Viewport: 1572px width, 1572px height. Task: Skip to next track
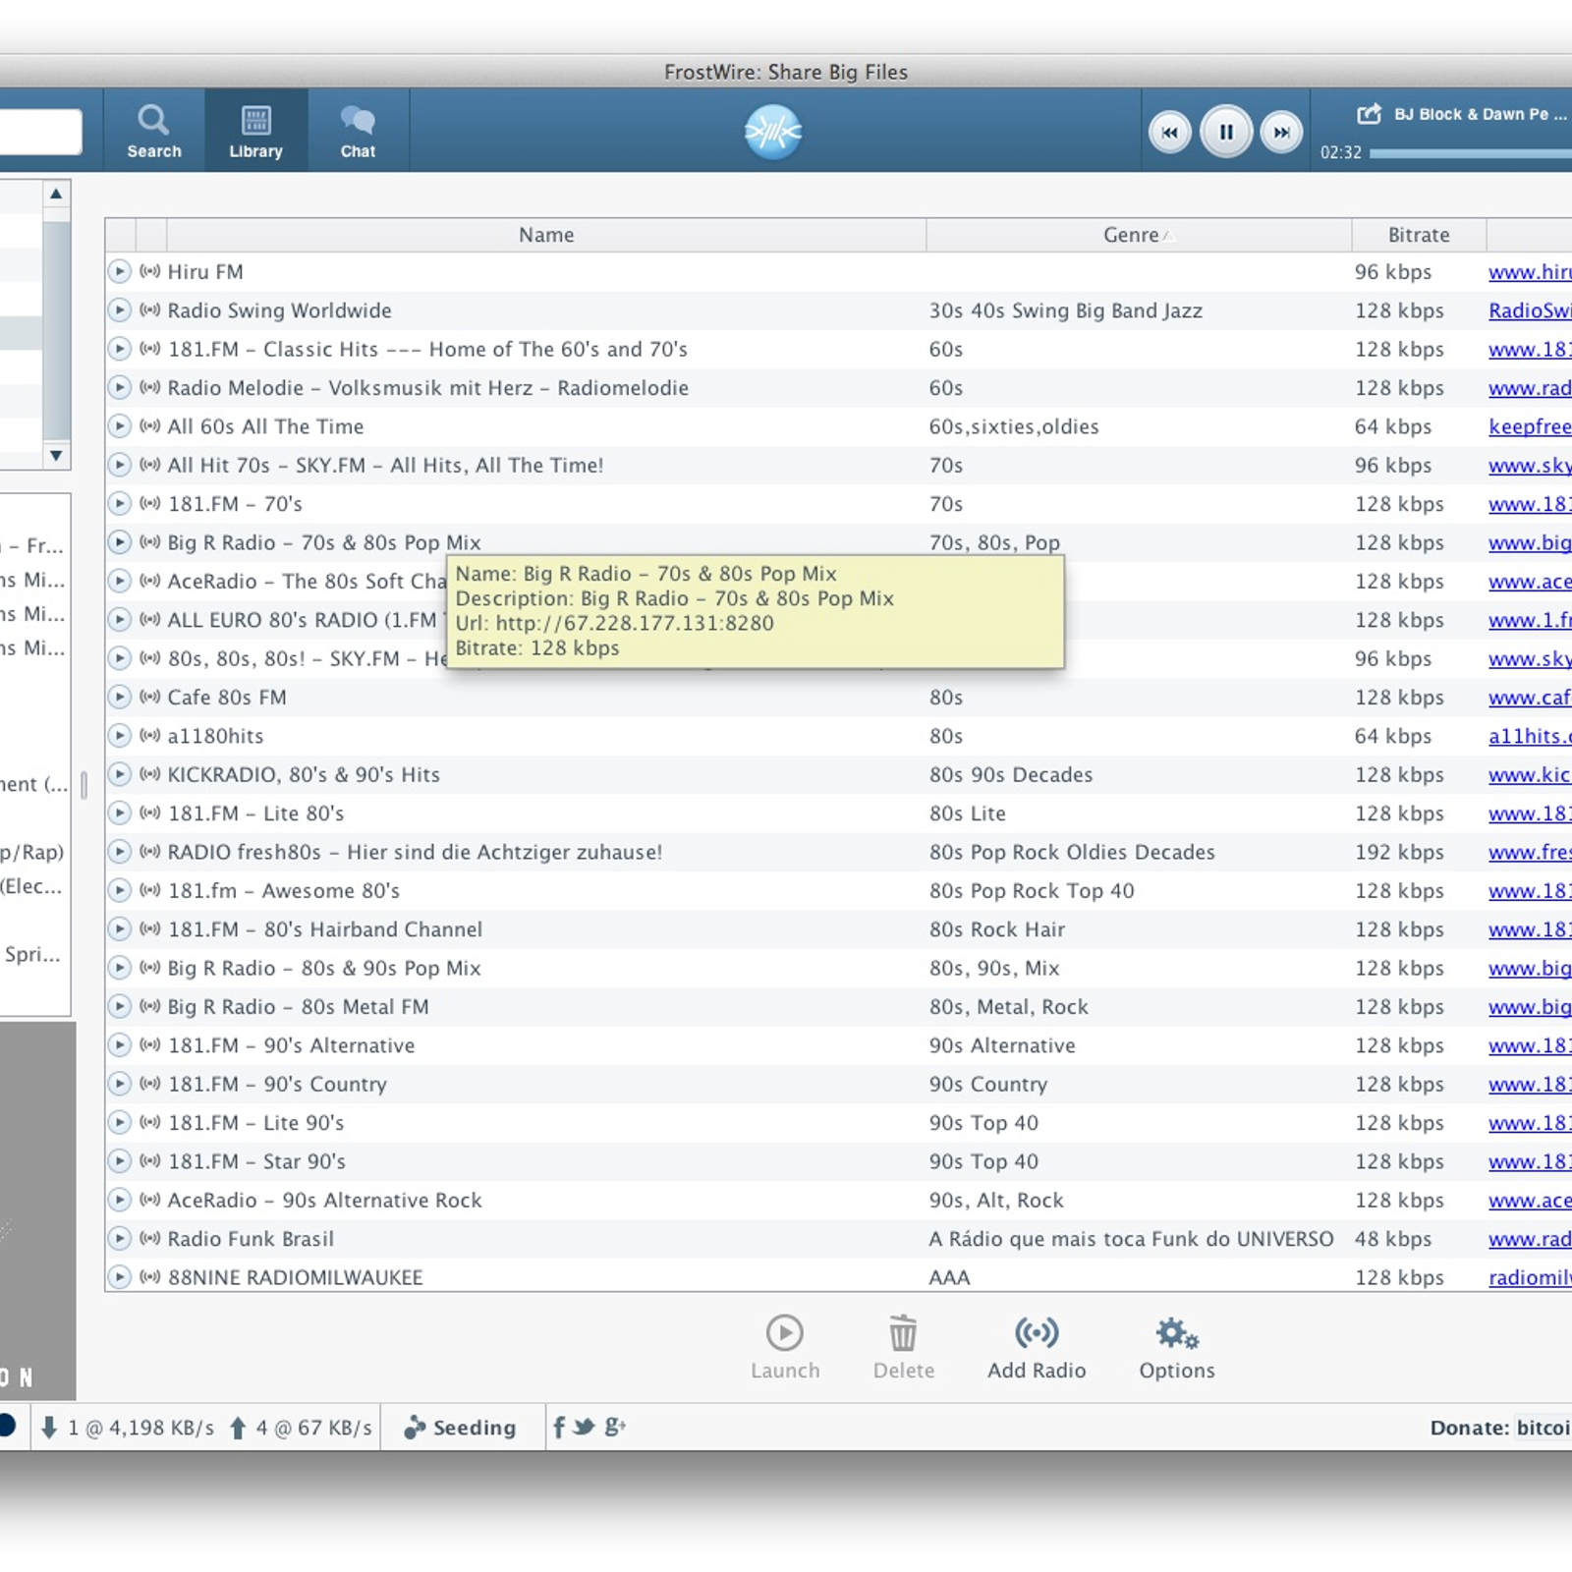click(x=1281, y=133)
